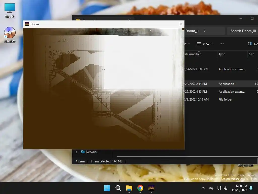The image size is (258, 194).
Task: Expand the chevron after Doom_III breadcrumb
Action: [x=205, y=31]
